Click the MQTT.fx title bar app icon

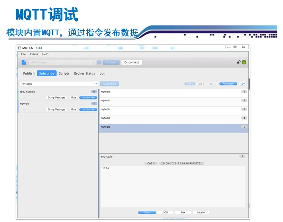click(x=19, y=48)
